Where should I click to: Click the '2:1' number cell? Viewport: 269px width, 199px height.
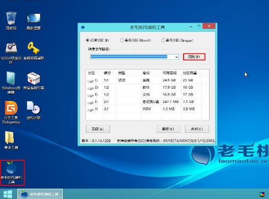(x=106, y=102)
